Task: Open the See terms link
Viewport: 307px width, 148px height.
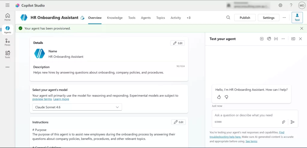Action: (252, 141)
